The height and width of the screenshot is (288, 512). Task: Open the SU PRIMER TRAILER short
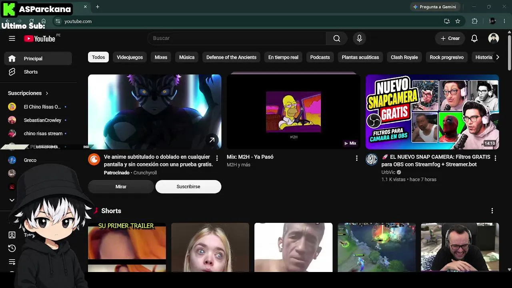coord(127,247)
